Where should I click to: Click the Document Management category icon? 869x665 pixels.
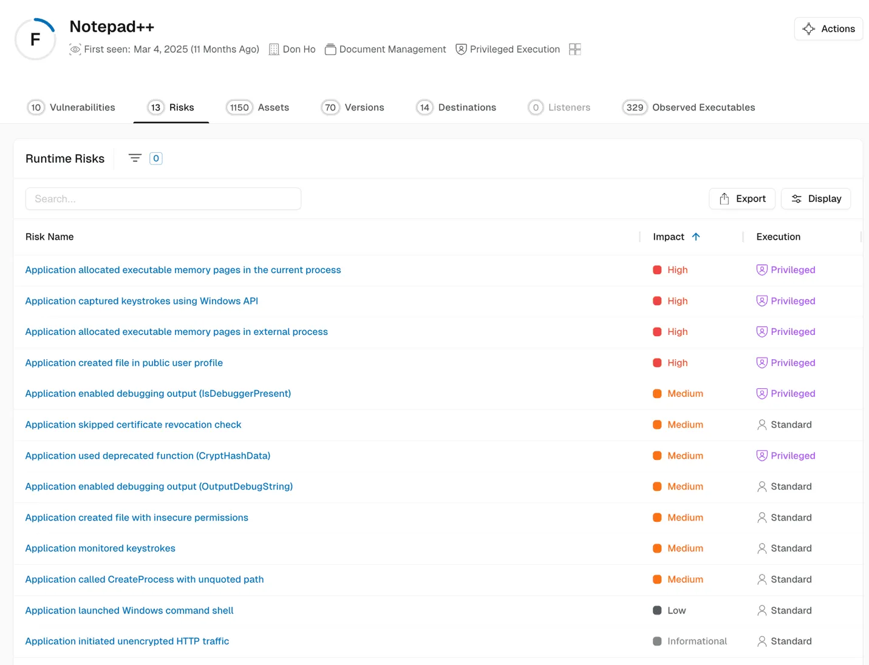pos(330,49)
